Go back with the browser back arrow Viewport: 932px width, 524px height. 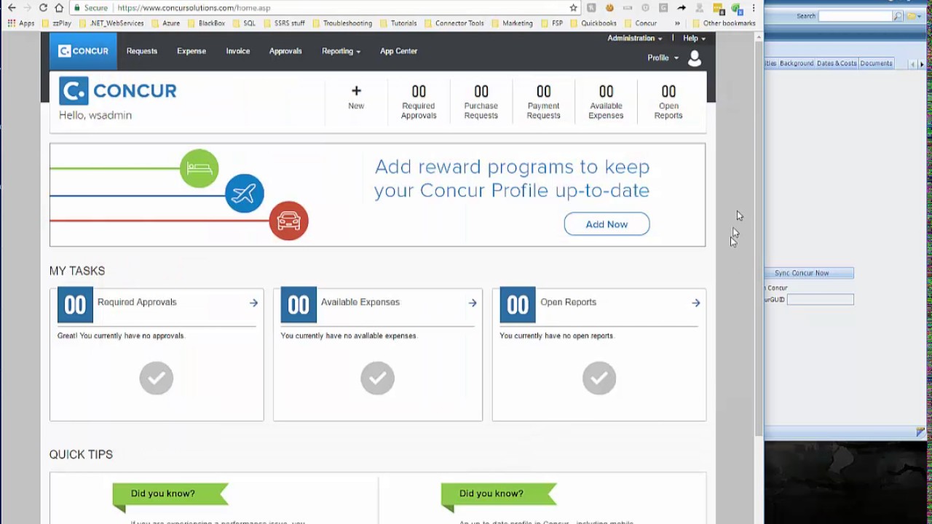point(12,8)
